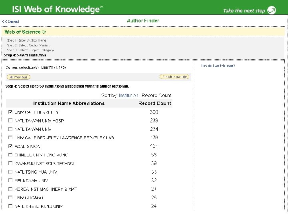Click the ISI Web of Knowledge logo

click(57, 9)
